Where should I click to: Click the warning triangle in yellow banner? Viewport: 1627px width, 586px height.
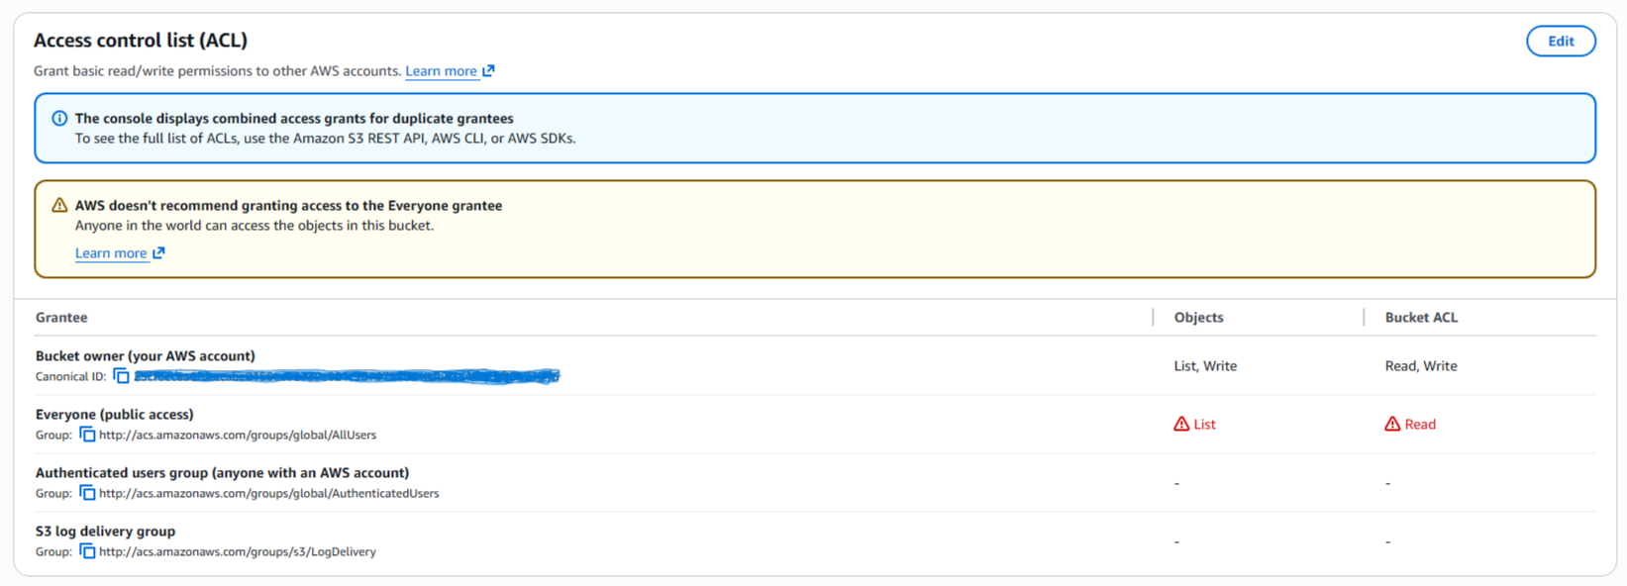59,206
